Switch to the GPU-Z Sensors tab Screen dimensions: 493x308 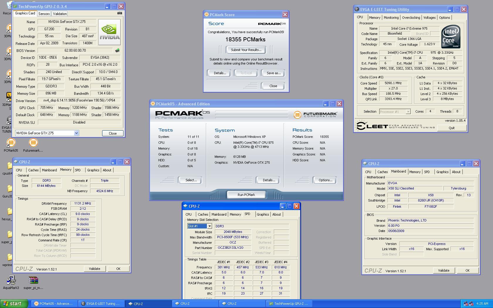coord(44,14)
